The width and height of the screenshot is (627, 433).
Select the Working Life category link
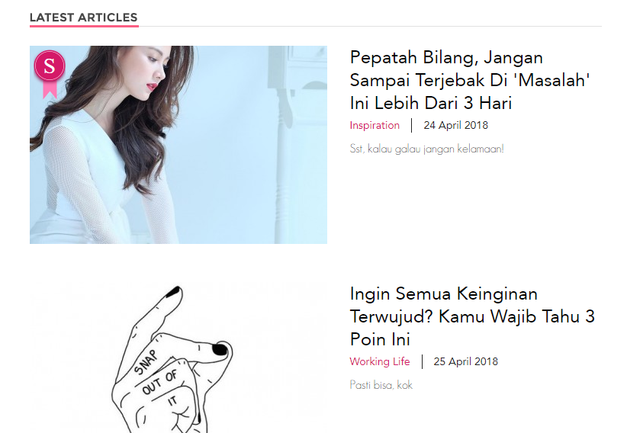[x=380, y=361]
